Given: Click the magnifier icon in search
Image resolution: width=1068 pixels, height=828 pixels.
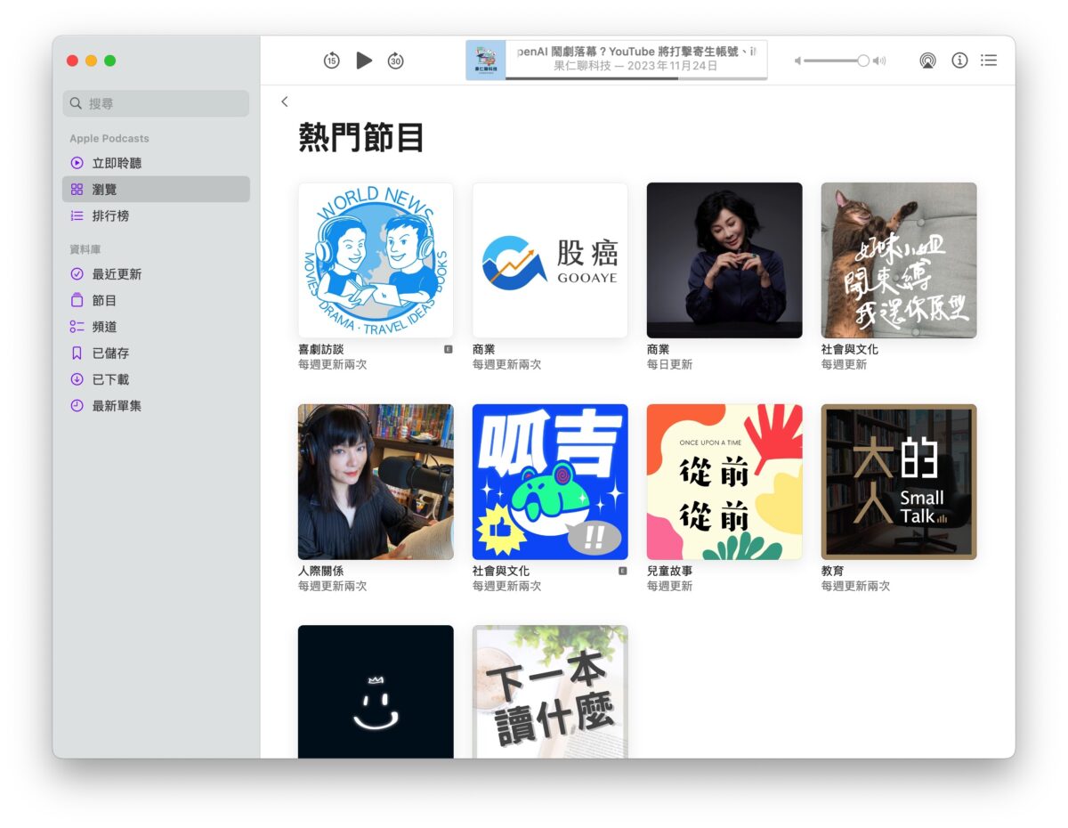Looking at the screenshot, I should point(77,103).
